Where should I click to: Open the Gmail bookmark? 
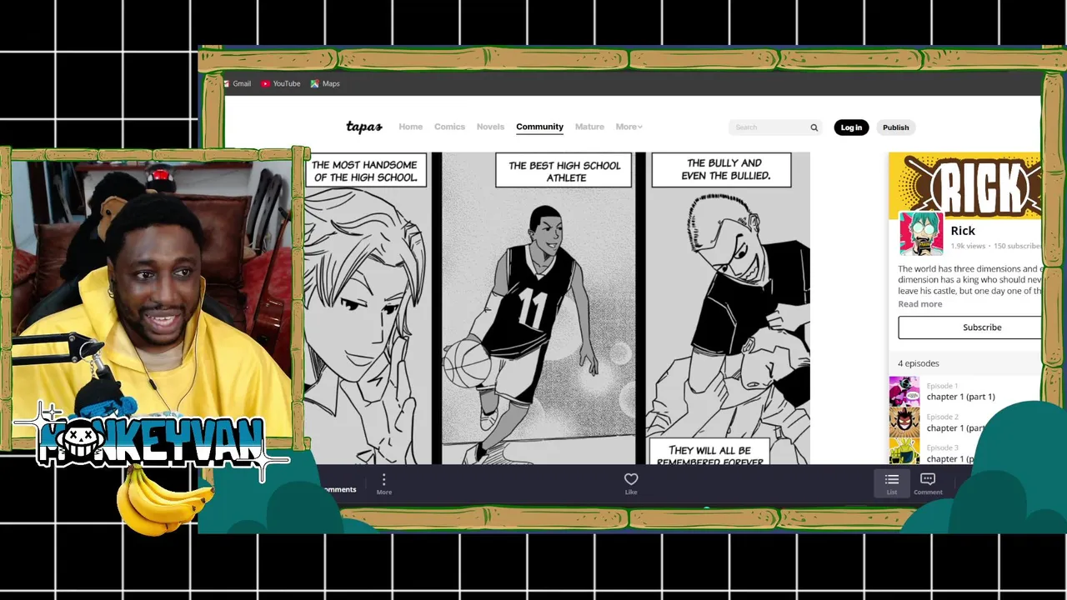point(237,83)
